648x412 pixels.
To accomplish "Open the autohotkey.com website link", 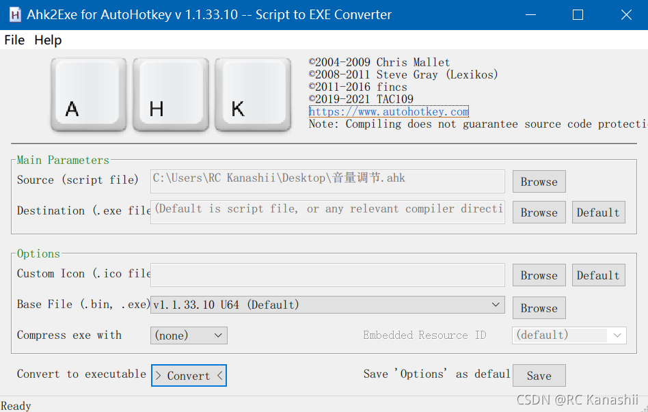I will pos(389,111).
